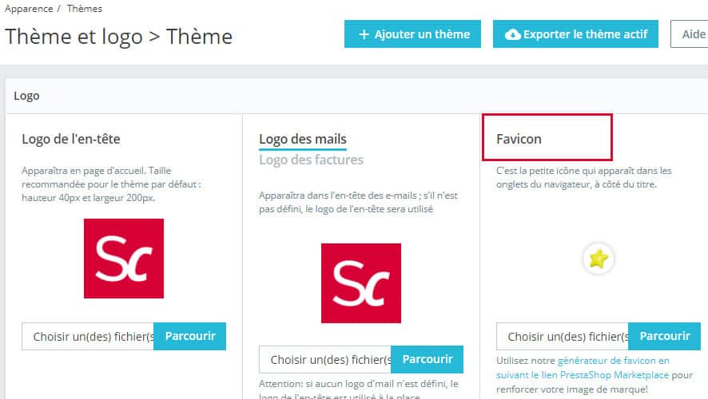Click the file field under Logo des mails
708x399 pixels.
pyautogui.click(x=326, y=359)
